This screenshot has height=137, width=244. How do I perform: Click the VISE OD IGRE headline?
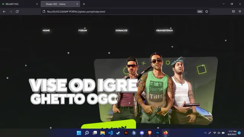pyautogui.click(x=83, y=85)
